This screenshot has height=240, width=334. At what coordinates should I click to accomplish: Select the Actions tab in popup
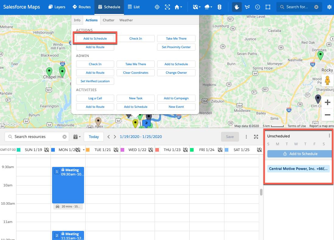tap(91, 20)
